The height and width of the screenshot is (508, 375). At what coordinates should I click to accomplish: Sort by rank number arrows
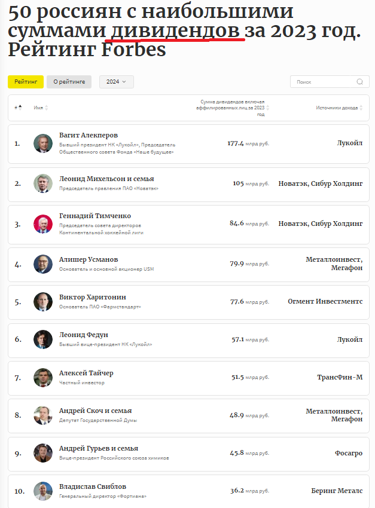pyautogui.click(x=20, y=108)
